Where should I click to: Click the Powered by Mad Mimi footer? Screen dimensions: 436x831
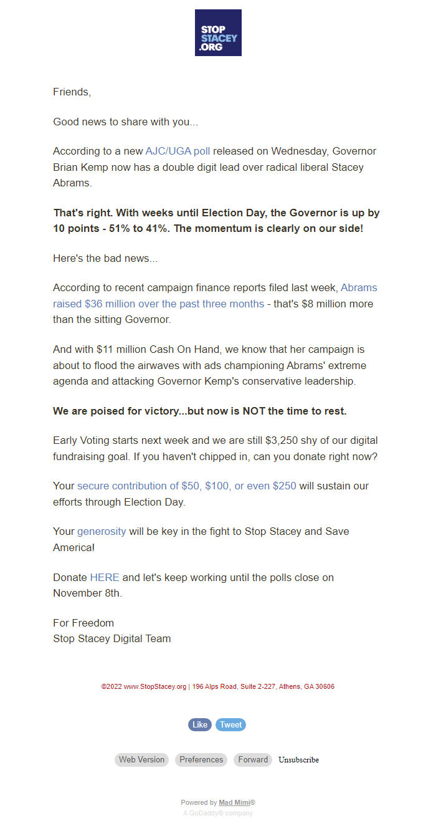point(217,802)
